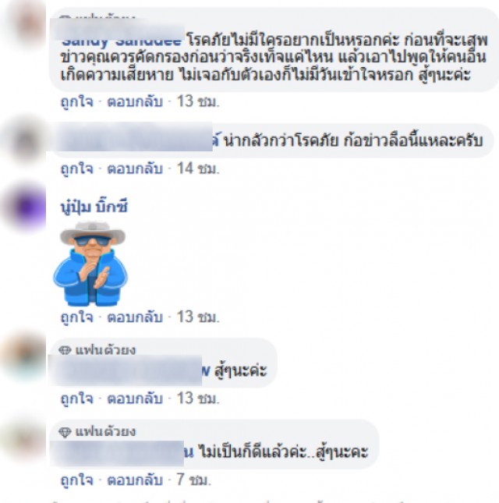499x503 pixels.
Task: Like the short สู้ๆนะค่ะ fan comment
Action: (x=77, y=399)
